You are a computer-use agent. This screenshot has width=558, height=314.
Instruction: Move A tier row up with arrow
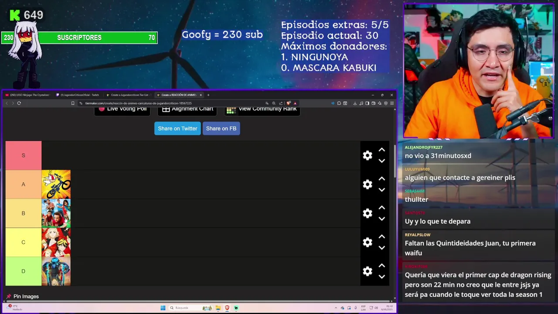click(382, 179)
